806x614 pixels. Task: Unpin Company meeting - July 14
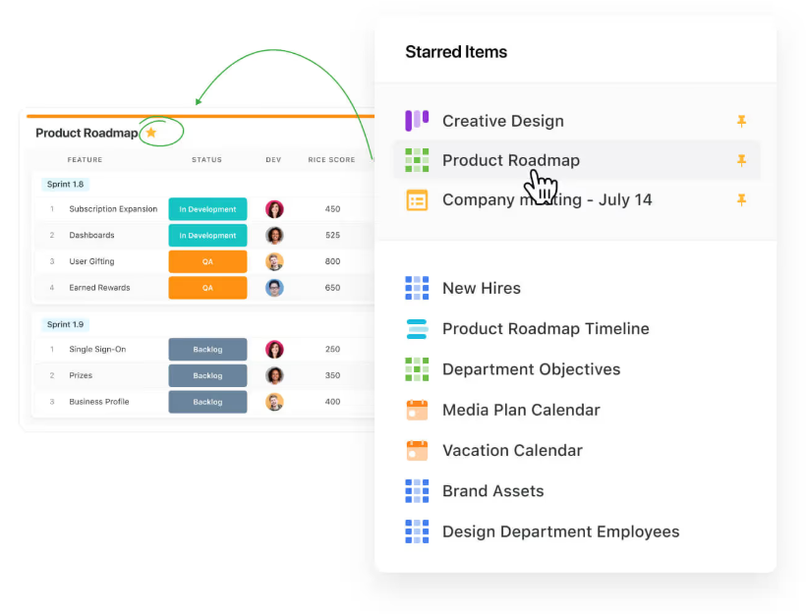[742, 199]
